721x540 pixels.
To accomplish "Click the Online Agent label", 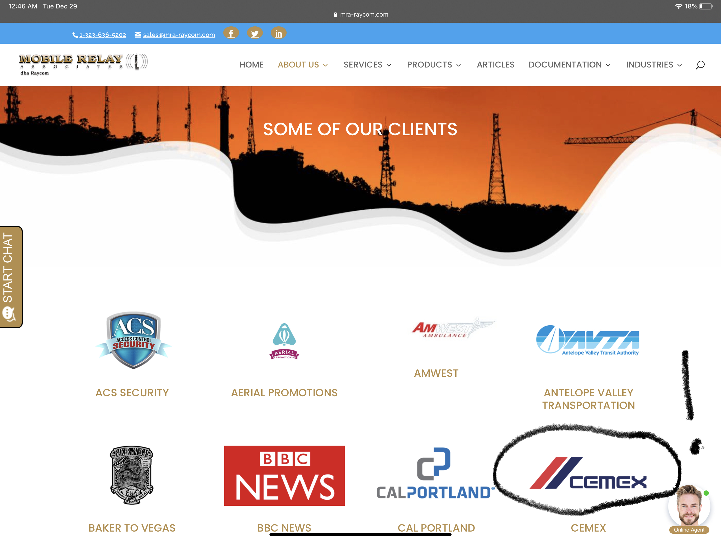I will [689, 530].
